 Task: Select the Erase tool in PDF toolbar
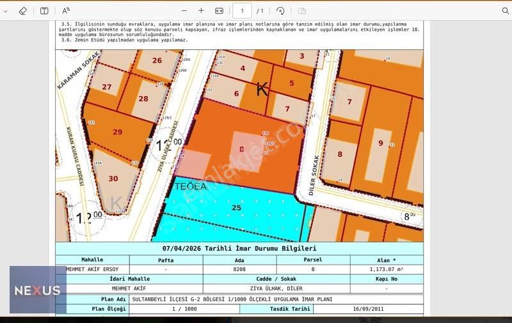[x=22, y=11]
